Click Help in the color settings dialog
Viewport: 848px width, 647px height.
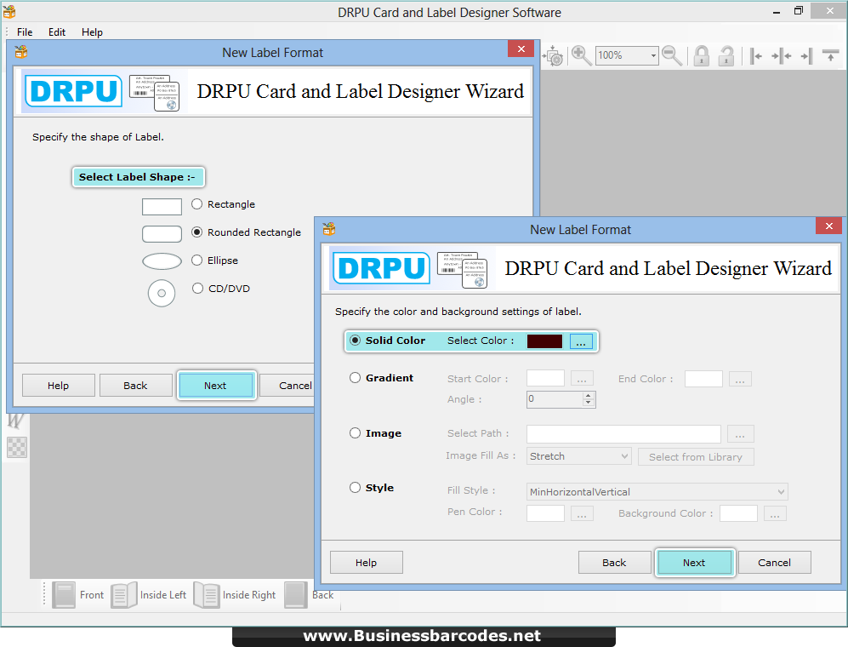(x=366, y=563)
